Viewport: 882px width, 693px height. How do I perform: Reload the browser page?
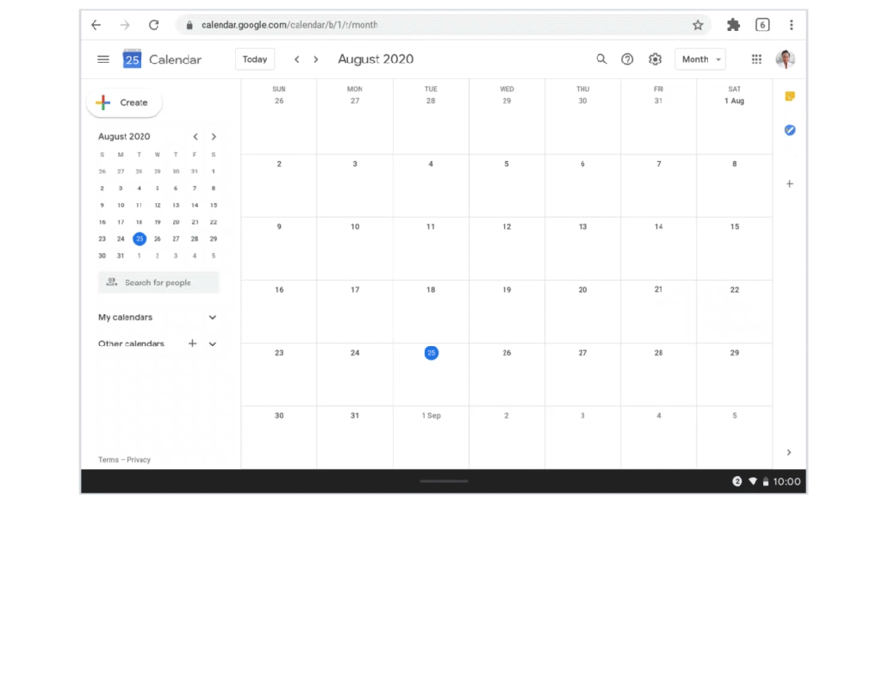(153, 25)
